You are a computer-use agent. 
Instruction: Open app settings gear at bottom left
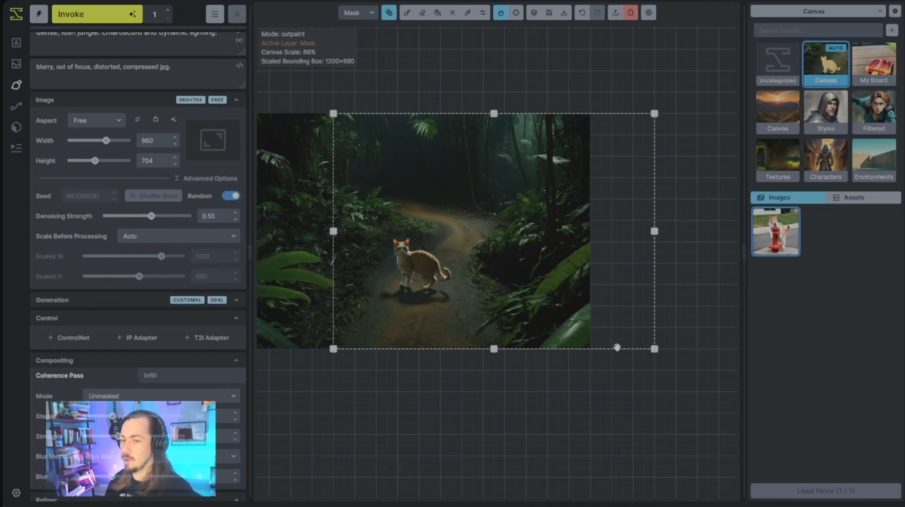coord(16,493)
